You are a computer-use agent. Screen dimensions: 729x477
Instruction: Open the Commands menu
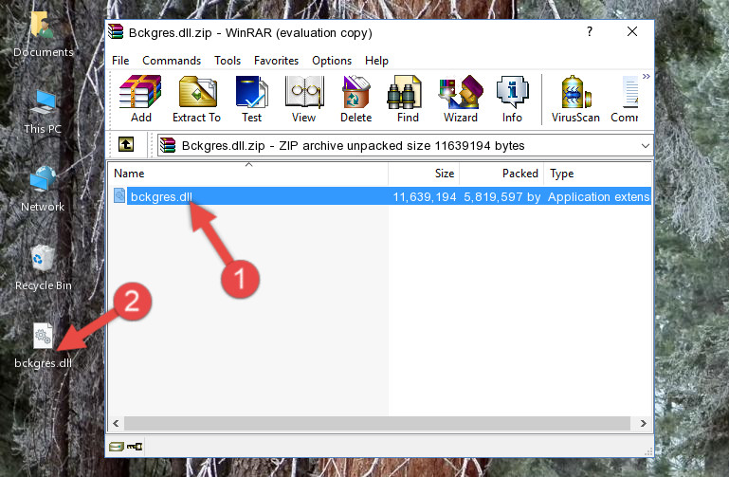pos(172,61)
